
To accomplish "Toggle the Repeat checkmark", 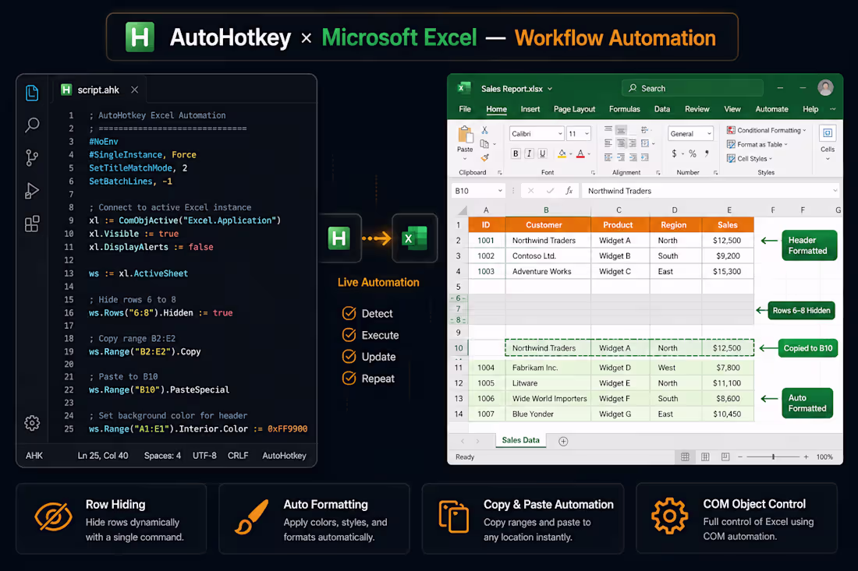I will click(x=349, y=378).
